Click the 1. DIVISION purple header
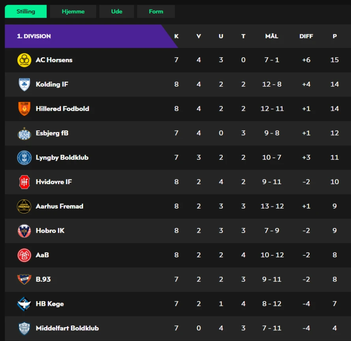The image size is (351, 341). [x=90, y=36]
